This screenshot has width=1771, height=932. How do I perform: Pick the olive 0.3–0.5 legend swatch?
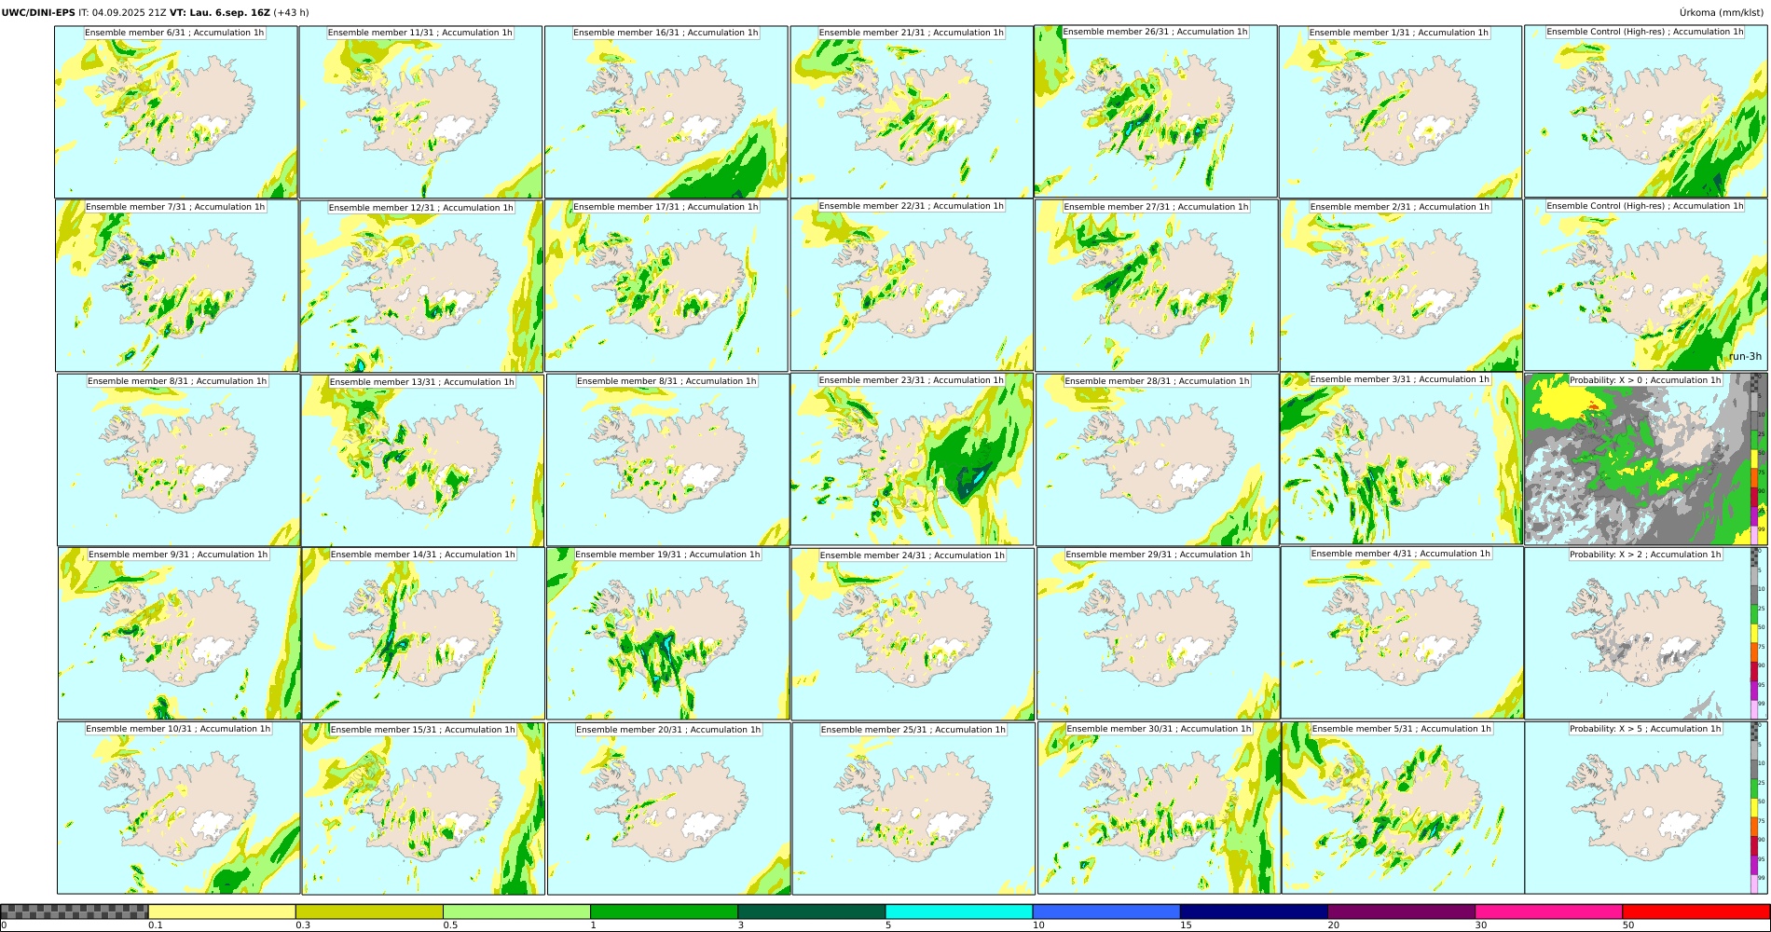(x=369, y=911)
